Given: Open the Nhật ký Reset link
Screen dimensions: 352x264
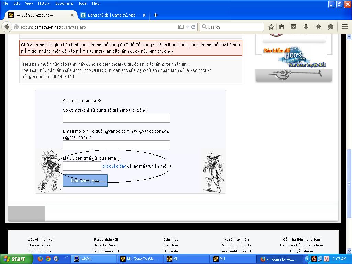Looking at the screenshot, I should pyautogui.click(x=106, y=245).
